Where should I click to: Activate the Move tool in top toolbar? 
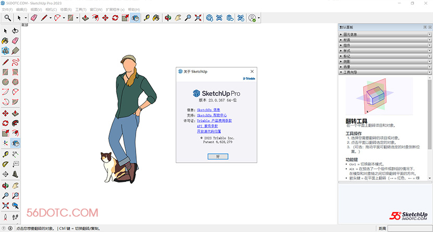point(105,18)
